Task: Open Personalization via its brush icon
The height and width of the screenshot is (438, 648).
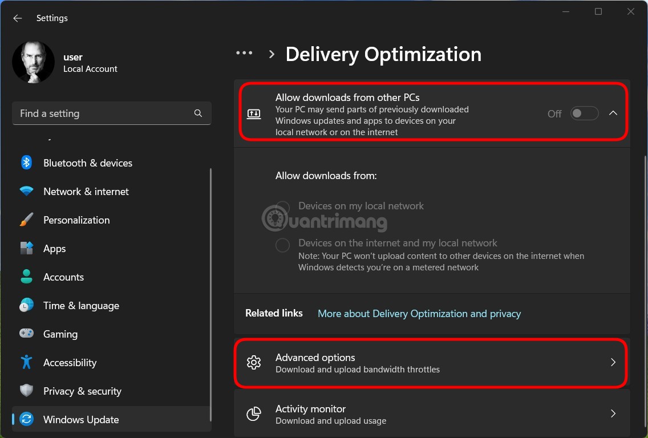Action: click(26, 220)
